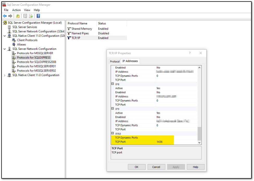Select the IP Addresses tab

(130, 61)
